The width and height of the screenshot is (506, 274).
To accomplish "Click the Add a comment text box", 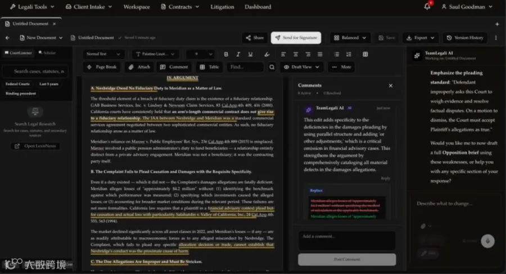I will (x=347, y=240).
